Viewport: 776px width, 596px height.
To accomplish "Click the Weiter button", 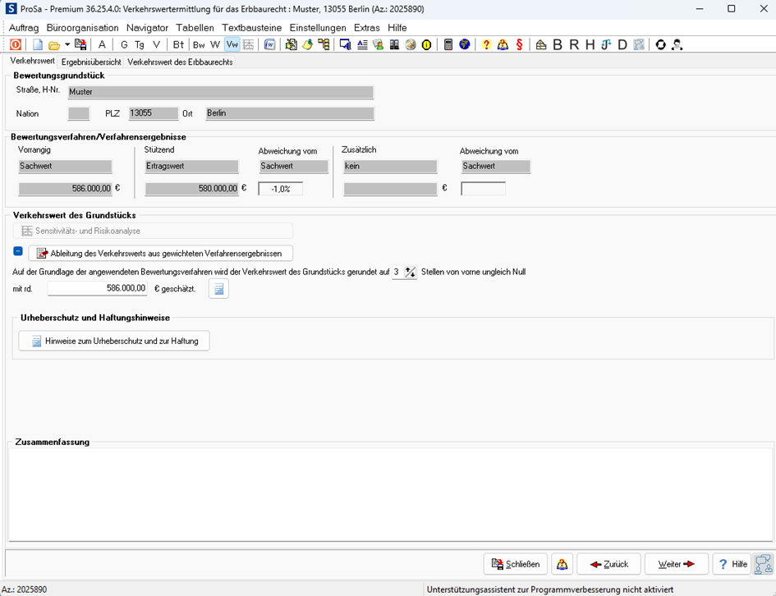I will (x=676, y=564).
